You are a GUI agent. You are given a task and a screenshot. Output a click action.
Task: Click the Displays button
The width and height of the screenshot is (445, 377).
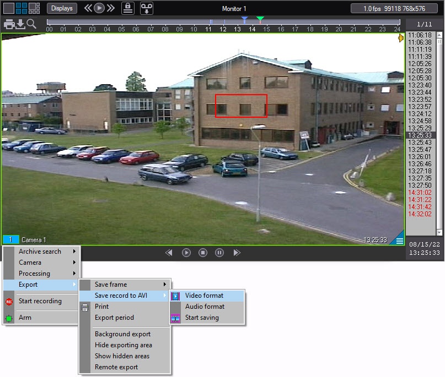(x=62, y=8)
